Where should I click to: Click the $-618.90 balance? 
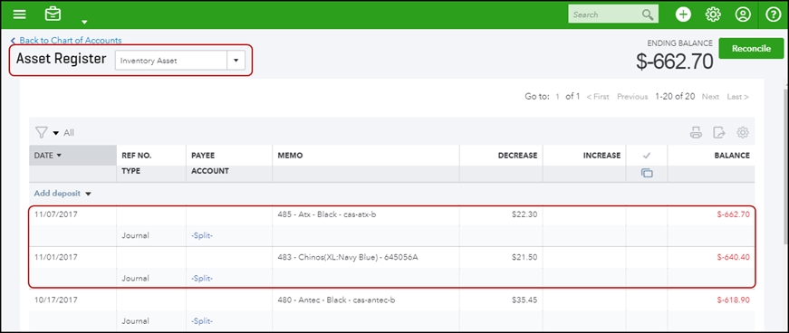click(x=733, y=300)
